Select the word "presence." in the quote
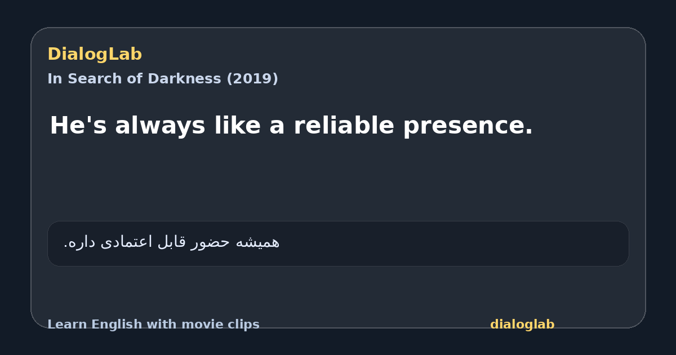The image size is (676, 355). tap(468, 126)
